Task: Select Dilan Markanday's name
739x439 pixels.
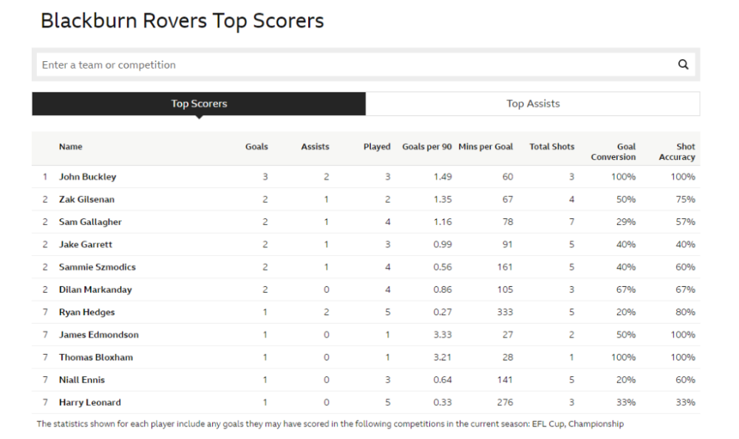Action: [95, 290]
